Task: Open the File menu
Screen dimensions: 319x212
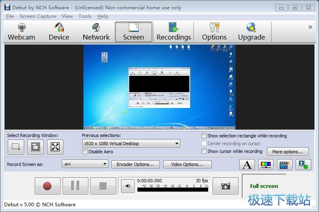Action: [10, 16]
